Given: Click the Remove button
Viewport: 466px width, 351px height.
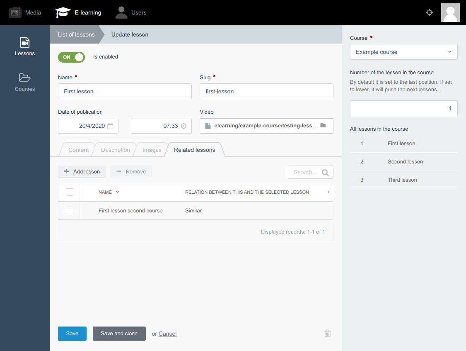Looking at the screenshot, I should 131,171.
